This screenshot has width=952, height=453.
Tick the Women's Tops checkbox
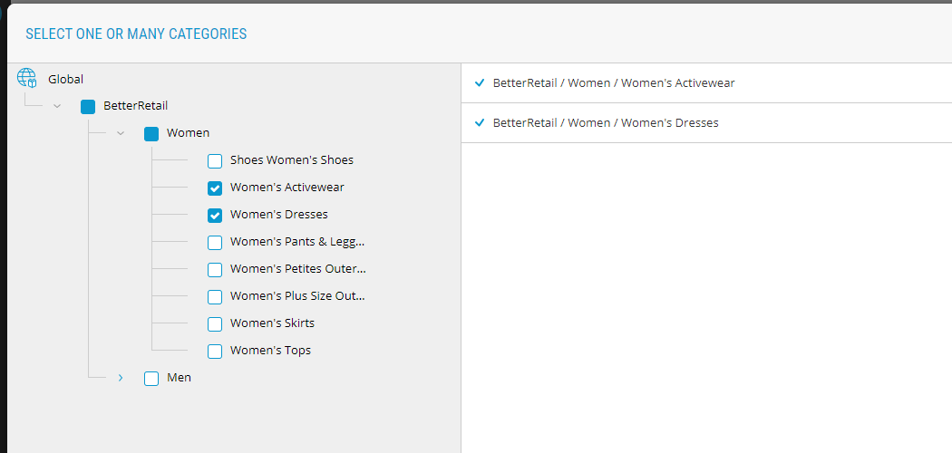coord(215,352)
